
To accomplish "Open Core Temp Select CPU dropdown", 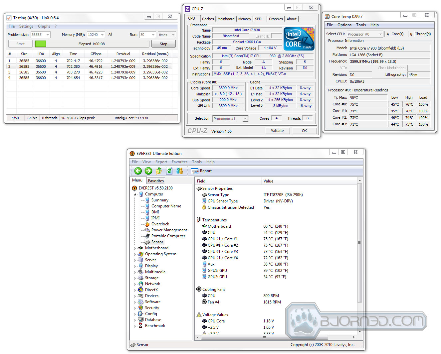I will (380, 34).
